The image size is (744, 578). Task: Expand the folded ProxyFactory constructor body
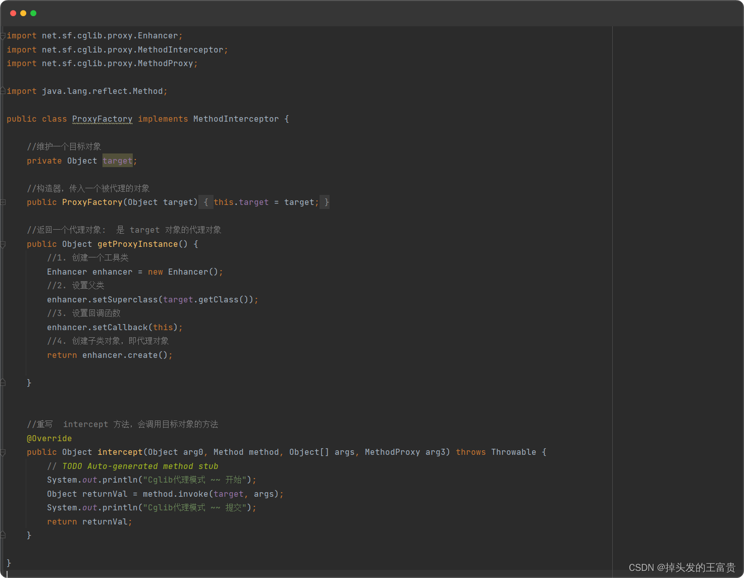(3, 202)
